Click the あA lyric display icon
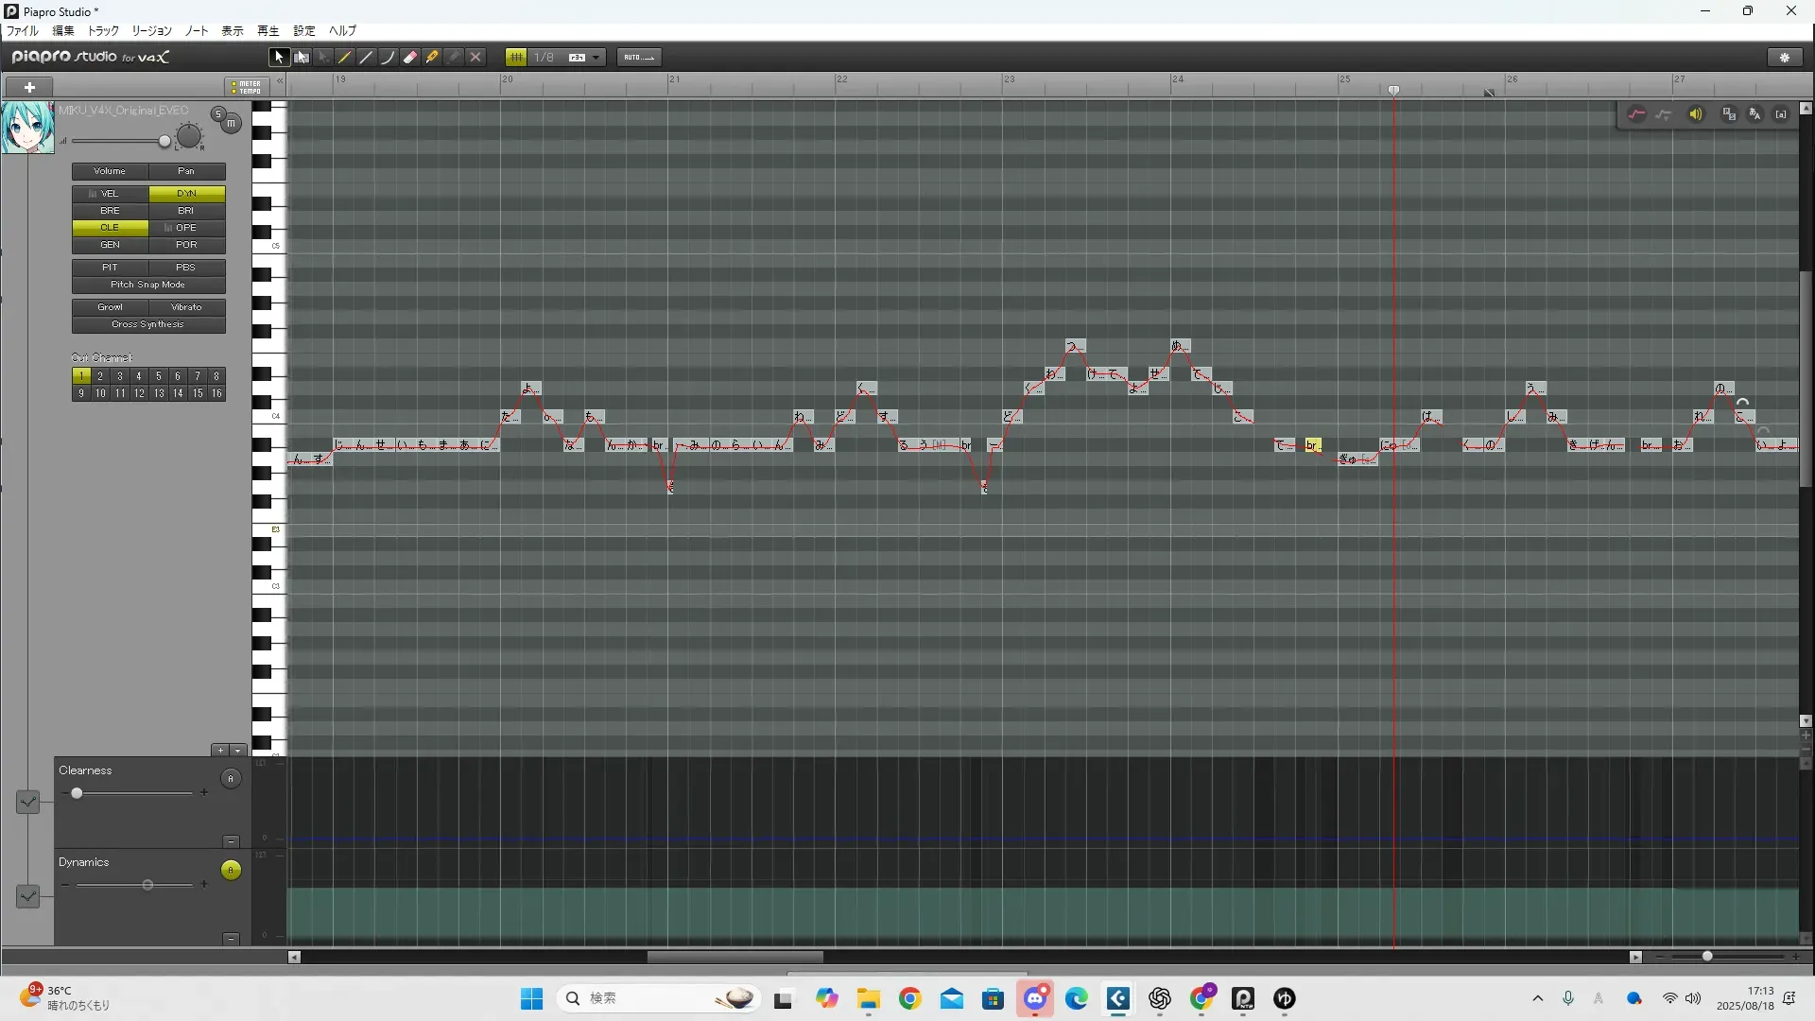1815x1021 pixels. pyautogui.click(x=1754, y=114)
